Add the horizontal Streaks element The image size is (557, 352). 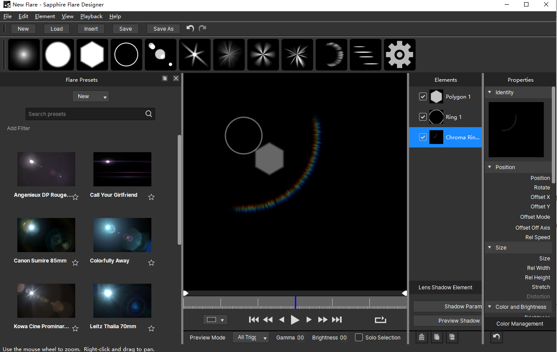tap(365, 55)
